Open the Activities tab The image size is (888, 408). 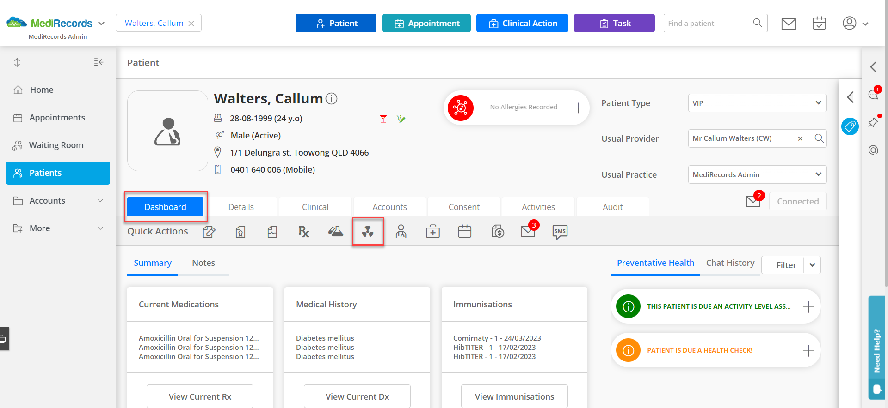coord(538,207)
